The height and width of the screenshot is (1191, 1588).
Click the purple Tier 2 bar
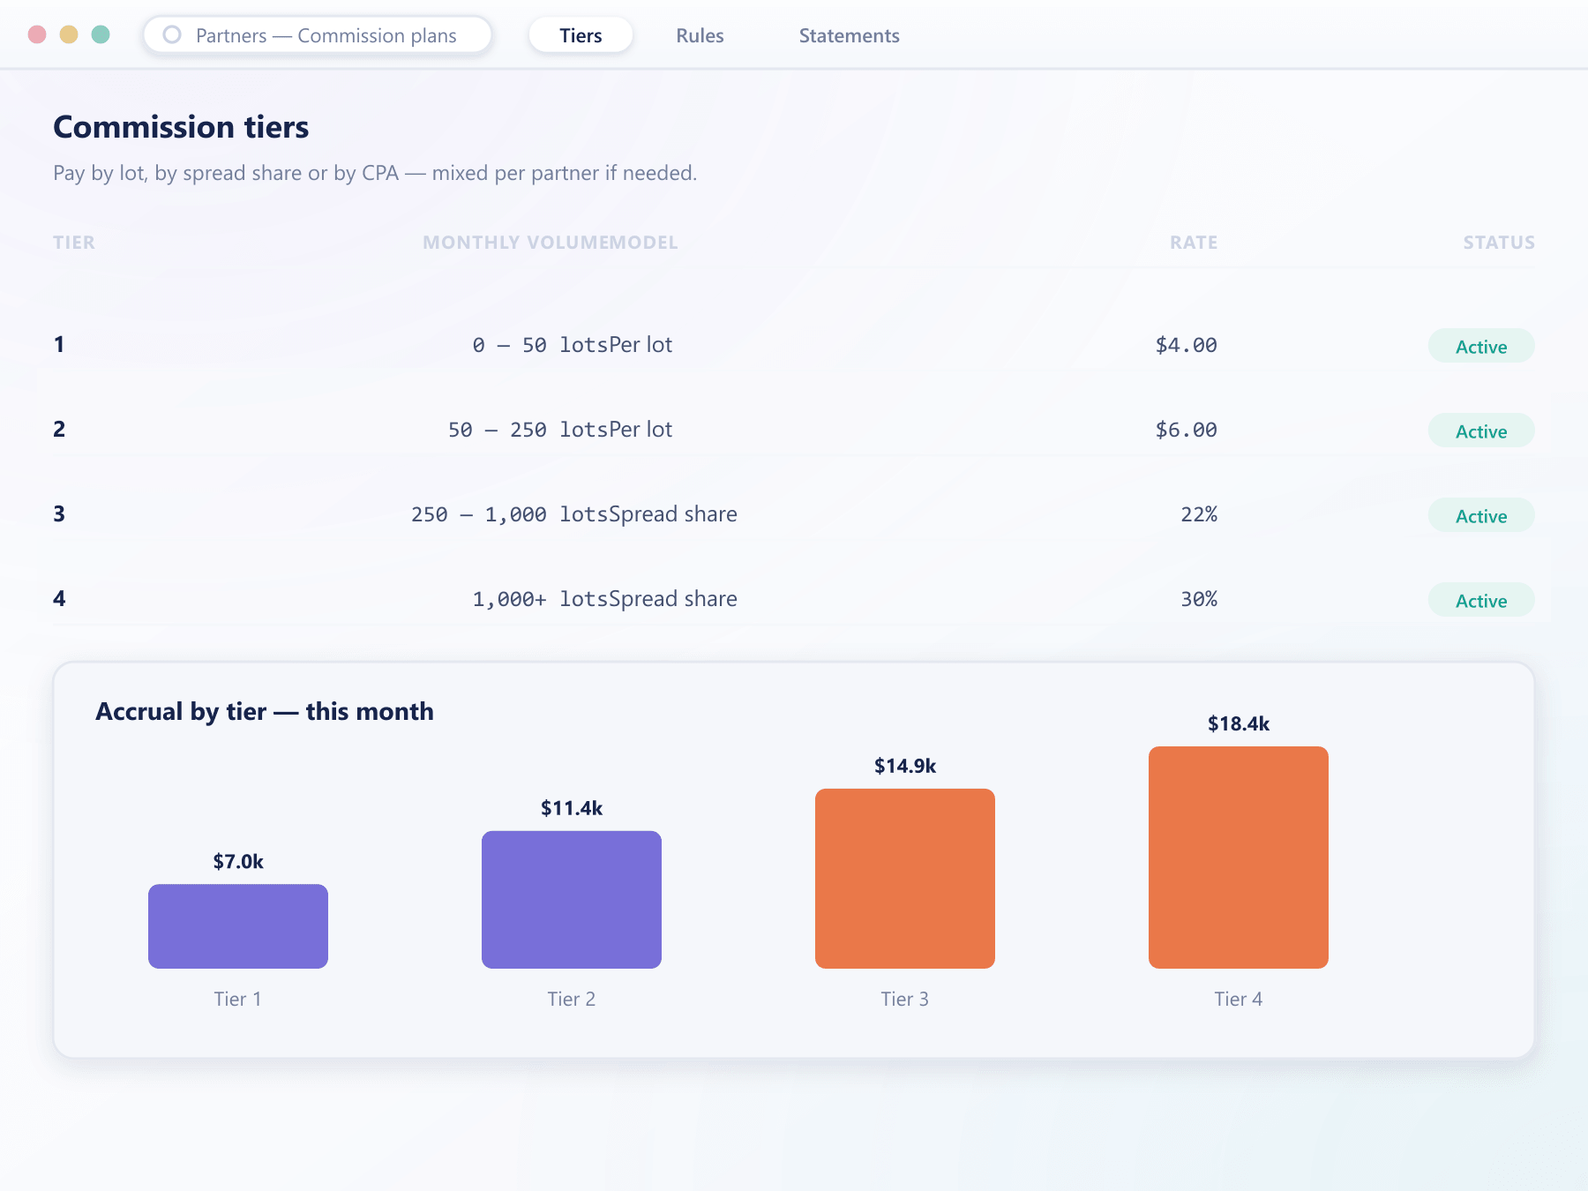click(572, 900)
